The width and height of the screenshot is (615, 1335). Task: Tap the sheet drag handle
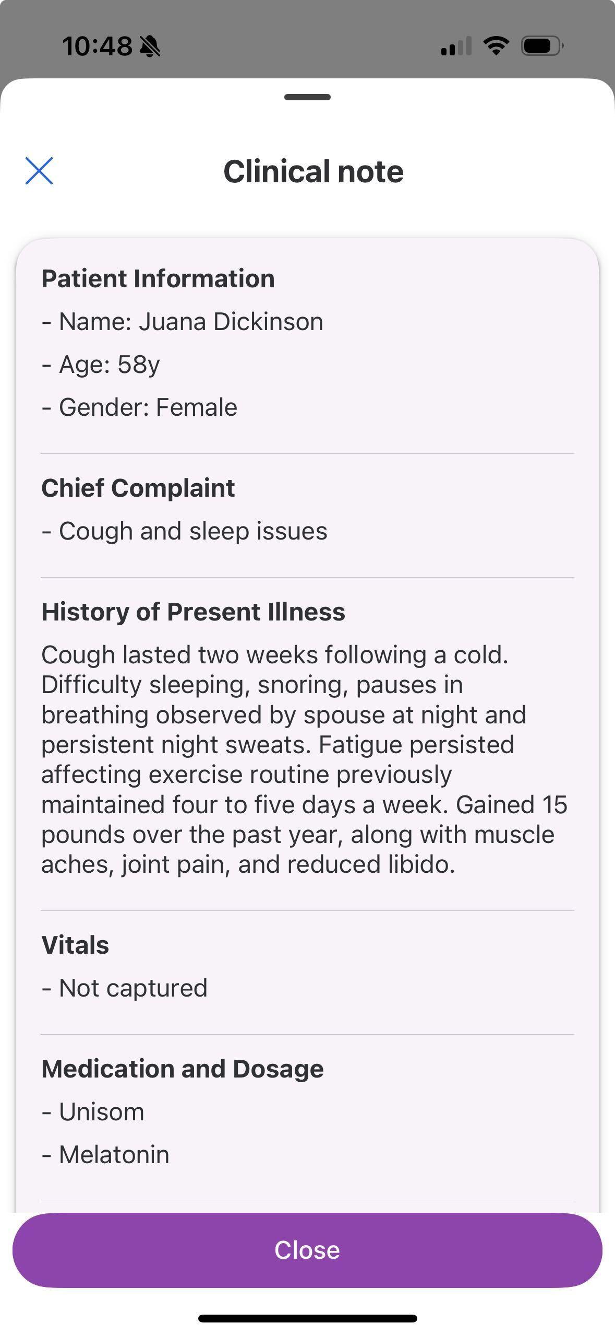click(307, 97)
